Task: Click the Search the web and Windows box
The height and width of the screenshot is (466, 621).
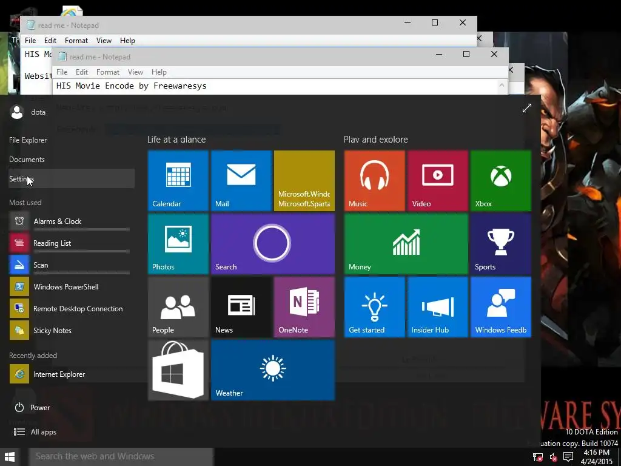Action: point(121,456)
